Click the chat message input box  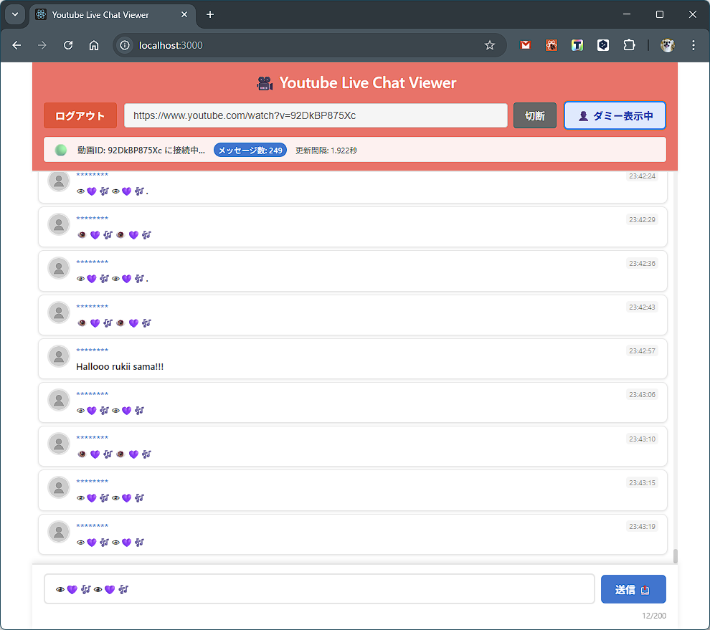[x=319, y=589]
